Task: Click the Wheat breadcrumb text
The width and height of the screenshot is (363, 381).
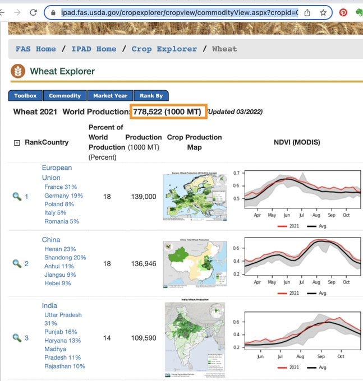Action: pyautogui.click(x=224, y=49)
